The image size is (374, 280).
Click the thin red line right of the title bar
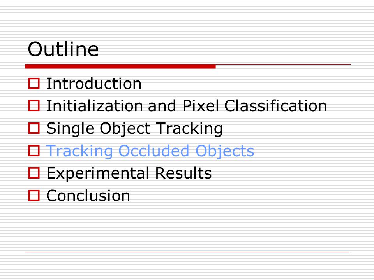283,64
